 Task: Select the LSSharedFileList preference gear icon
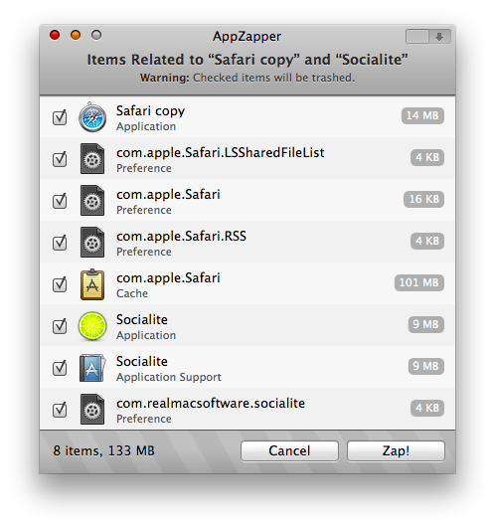pos(92,159)
